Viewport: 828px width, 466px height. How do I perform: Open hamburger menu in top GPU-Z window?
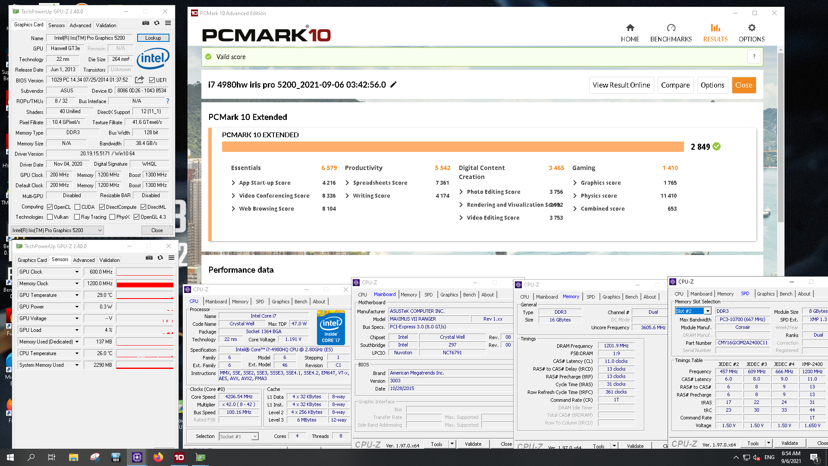tap(168, 23)
